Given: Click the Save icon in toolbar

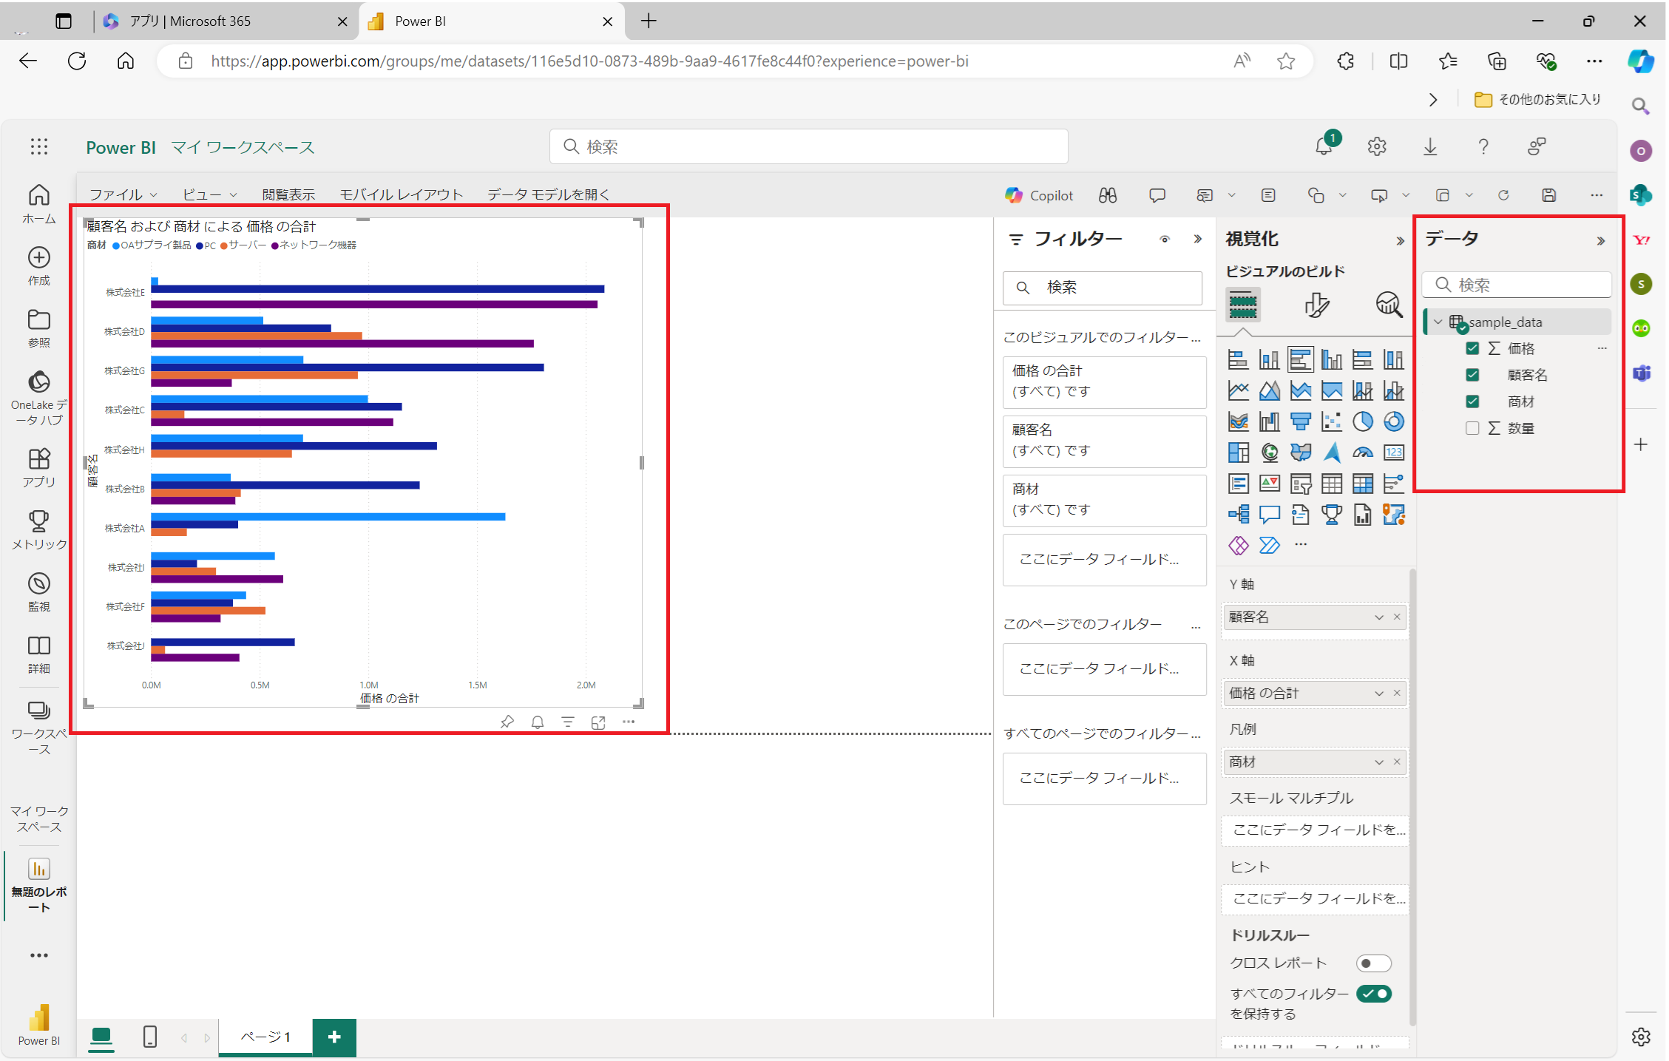Looking at the screenshot, I should click(1548, 195).
